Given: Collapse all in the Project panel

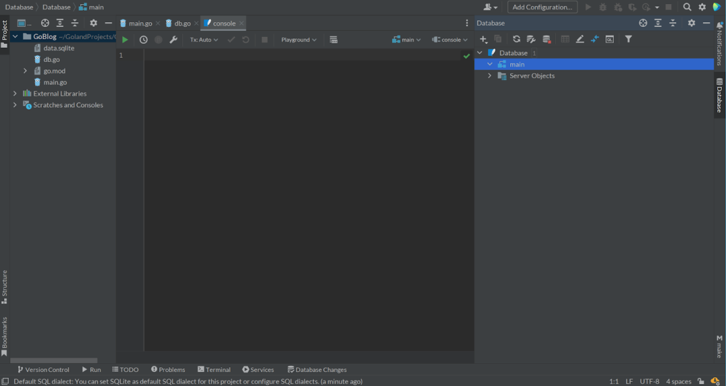Looking at the screenshot, I should coord(75,23).
